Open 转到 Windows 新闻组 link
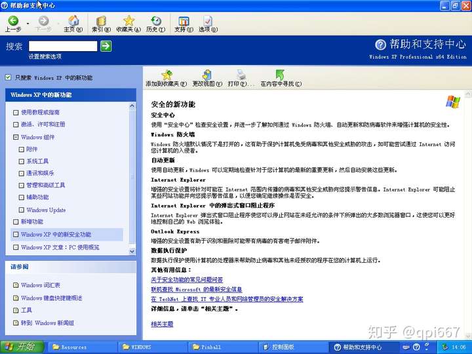This screenshot has width=472, height=354. pyautogui.click(x=47, y=323)
